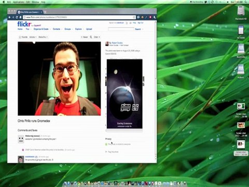Click the orange extension icon in browser toolbar
249x187 pixels.
[x=142, y=17]
